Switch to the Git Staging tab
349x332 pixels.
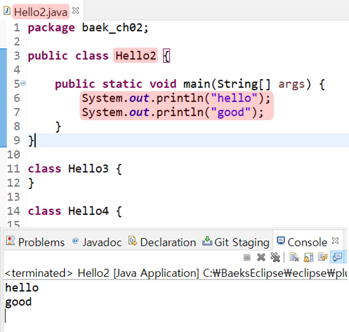click(x=236, y=242)
